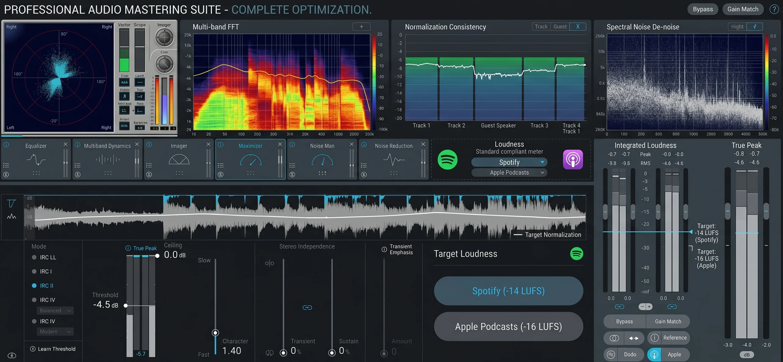Image resolution: width=783 pixels, height=362 pixels.
Task: Toggle the Multiband Dynamics power button
Action: click(78, 145)
